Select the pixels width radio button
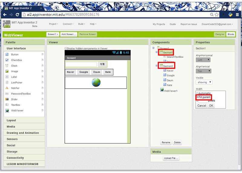Screen dimensions: 242x173 (197, 101)
